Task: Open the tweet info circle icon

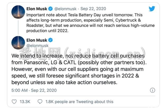Action: click(x=152, y=90)
